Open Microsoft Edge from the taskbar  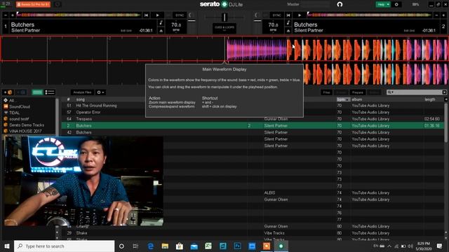point(151,246)
